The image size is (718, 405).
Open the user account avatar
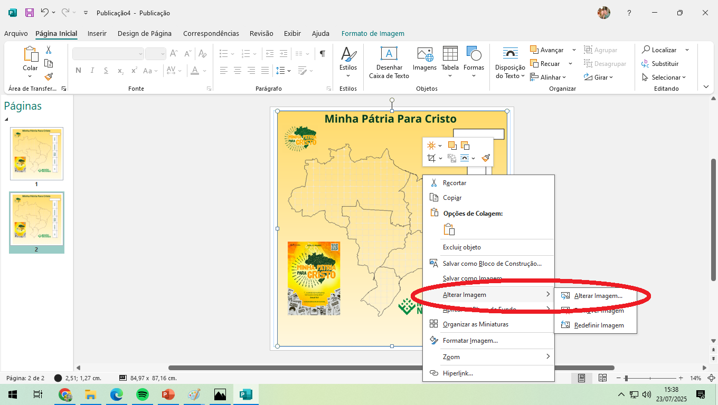(x=604, y=13)
